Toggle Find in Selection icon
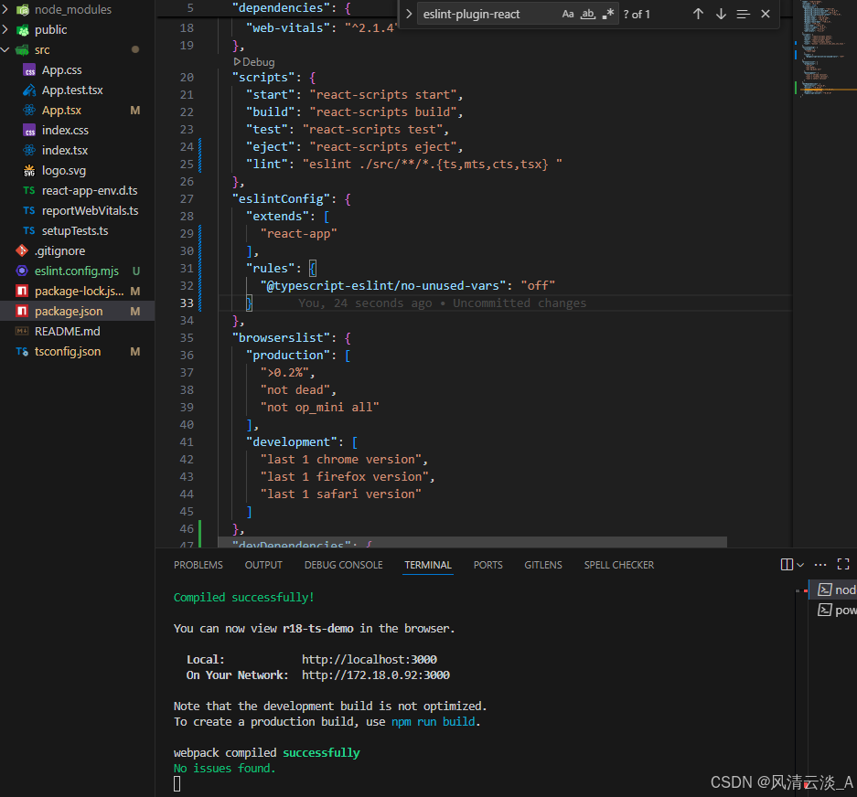 point(744,15)
